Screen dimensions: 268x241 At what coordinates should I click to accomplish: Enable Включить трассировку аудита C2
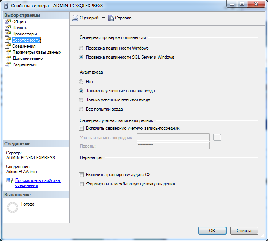point(81,175)
